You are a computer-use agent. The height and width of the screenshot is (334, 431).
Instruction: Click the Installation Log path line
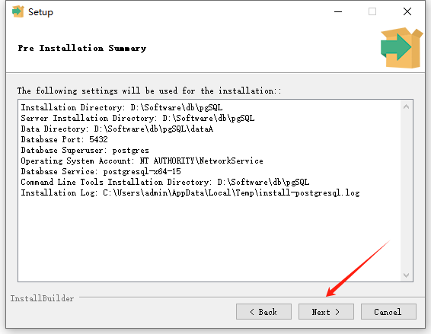point(190,192)
